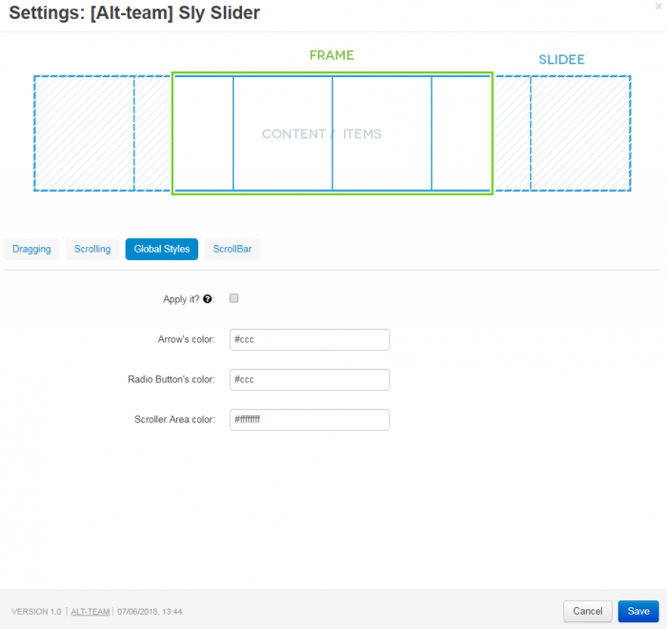Image resolution: width=667 pixels, height=629 pixels.
Task: Click the Scroller Area color field
Action: (310, 419)
